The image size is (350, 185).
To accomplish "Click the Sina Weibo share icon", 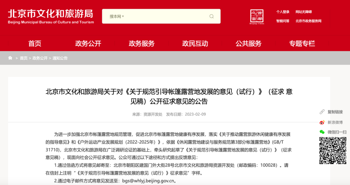I will click(x=322, y=122).
